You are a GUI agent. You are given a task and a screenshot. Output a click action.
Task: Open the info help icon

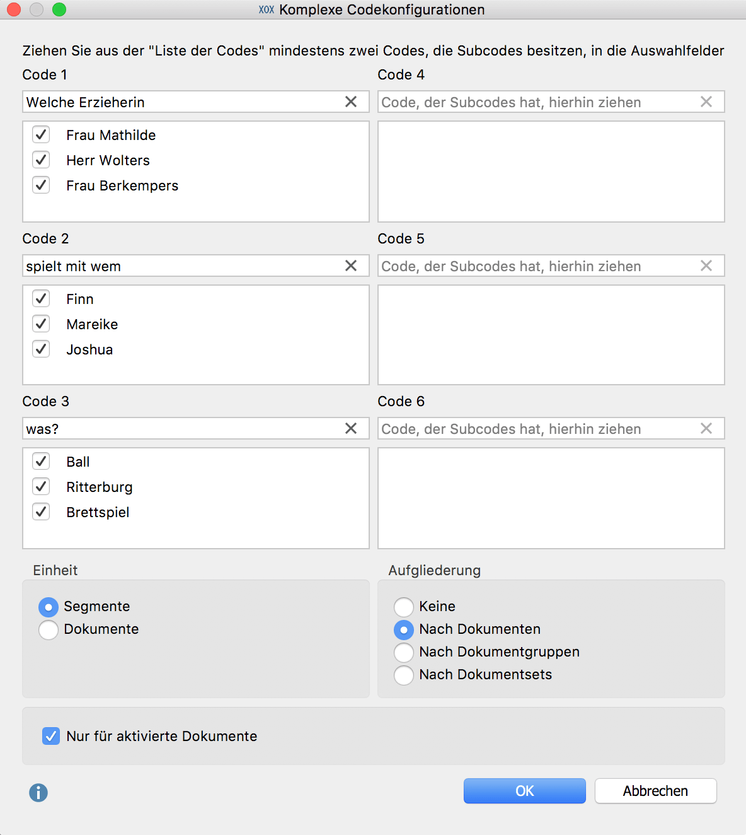point(38,793)
